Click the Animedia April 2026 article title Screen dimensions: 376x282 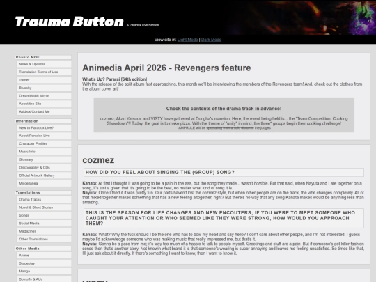tap(166, 68)
